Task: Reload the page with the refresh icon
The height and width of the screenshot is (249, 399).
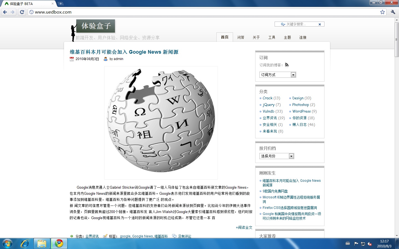Action: tap(22, 12)
